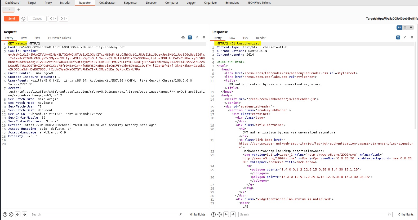
Task: Show Request in Hex view
Action: click(x=37, y=38)
